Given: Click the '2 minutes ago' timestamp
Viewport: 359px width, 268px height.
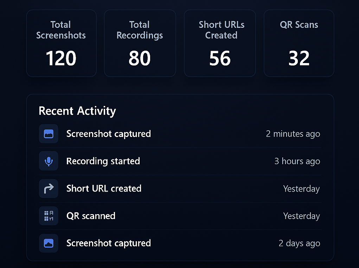Looking at the screenshot, I should point(293,134).
